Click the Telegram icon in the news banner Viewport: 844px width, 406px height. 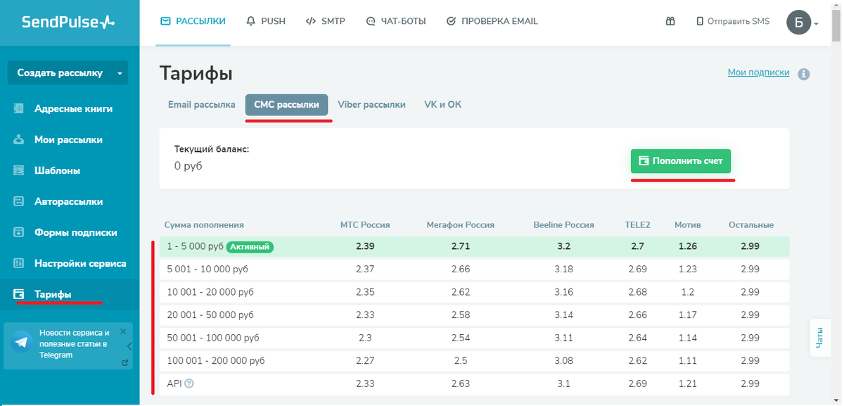pyautogui.click(x=21, y=343)
